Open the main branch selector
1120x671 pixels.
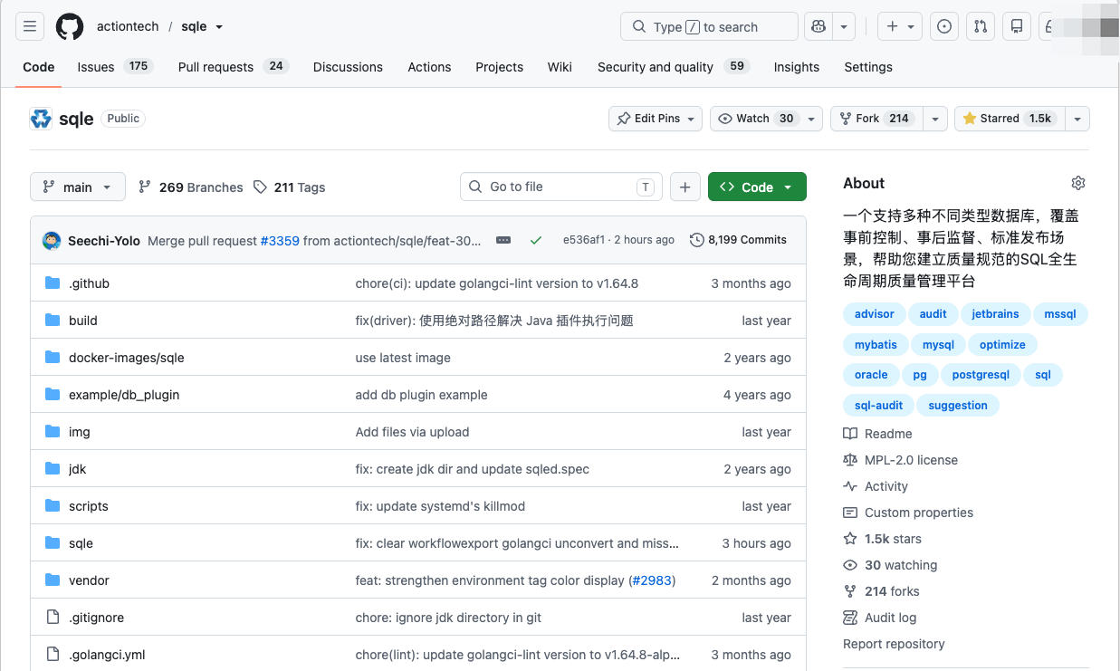pyautogui.click(x=77, y=187)
